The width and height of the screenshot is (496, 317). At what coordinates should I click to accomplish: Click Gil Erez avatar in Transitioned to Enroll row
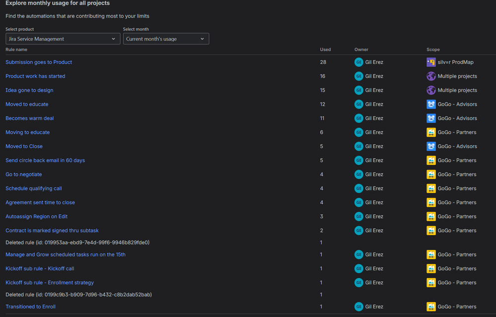(x=358, y=307)
